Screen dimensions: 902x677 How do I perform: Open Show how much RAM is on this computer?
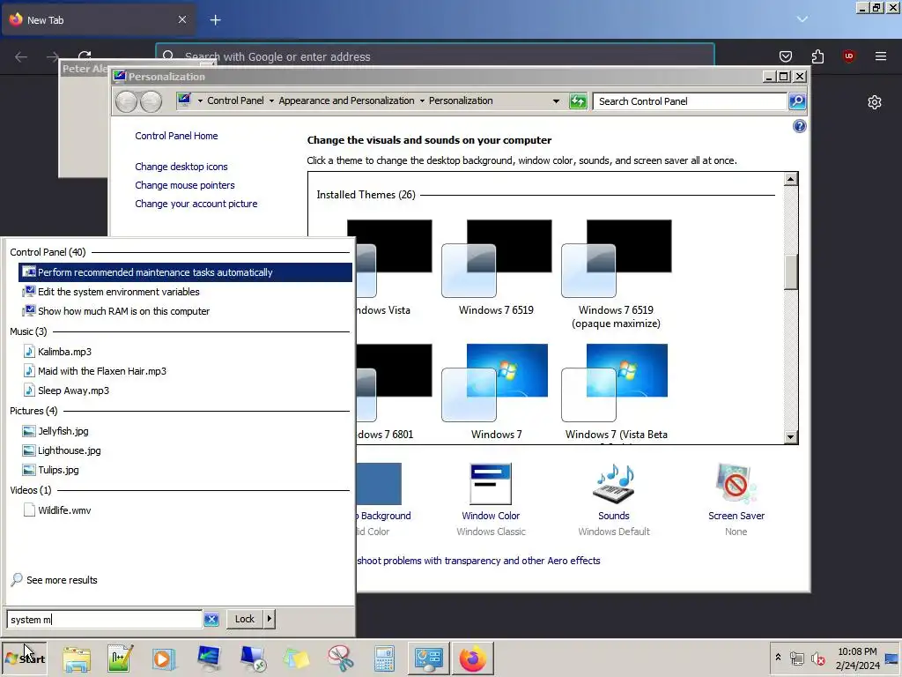(185, 311)
